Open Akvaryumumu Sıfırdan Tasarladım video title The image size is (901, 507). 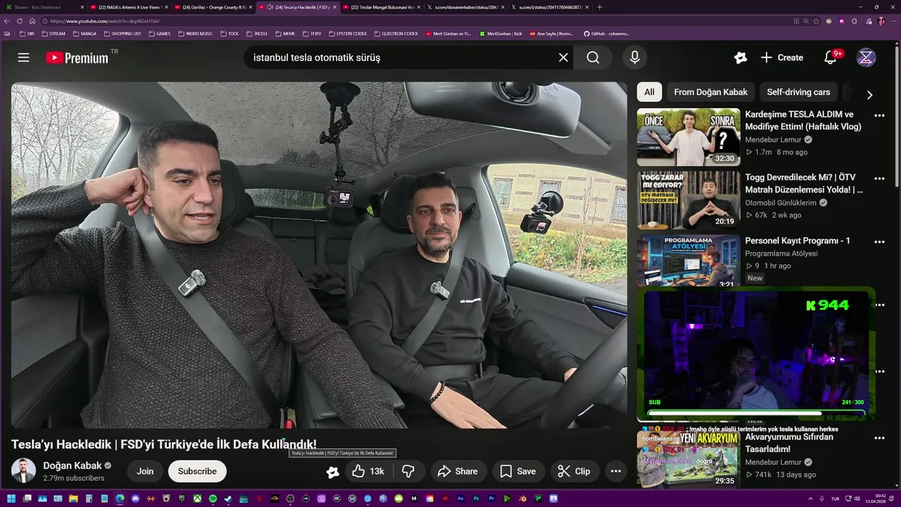pos(789,443)
